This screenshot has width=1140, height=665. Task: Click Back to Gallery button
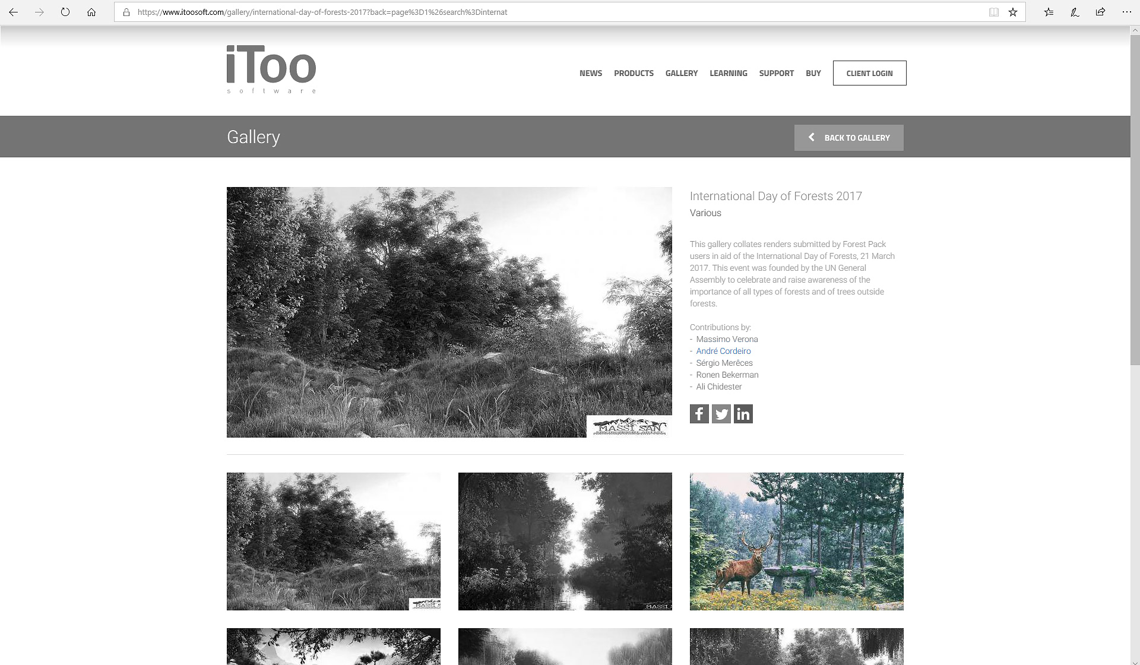pos(848,138)
